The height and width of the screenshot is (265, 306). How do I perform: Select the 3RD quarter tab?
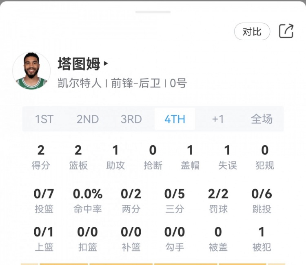[x=131, y=119]
